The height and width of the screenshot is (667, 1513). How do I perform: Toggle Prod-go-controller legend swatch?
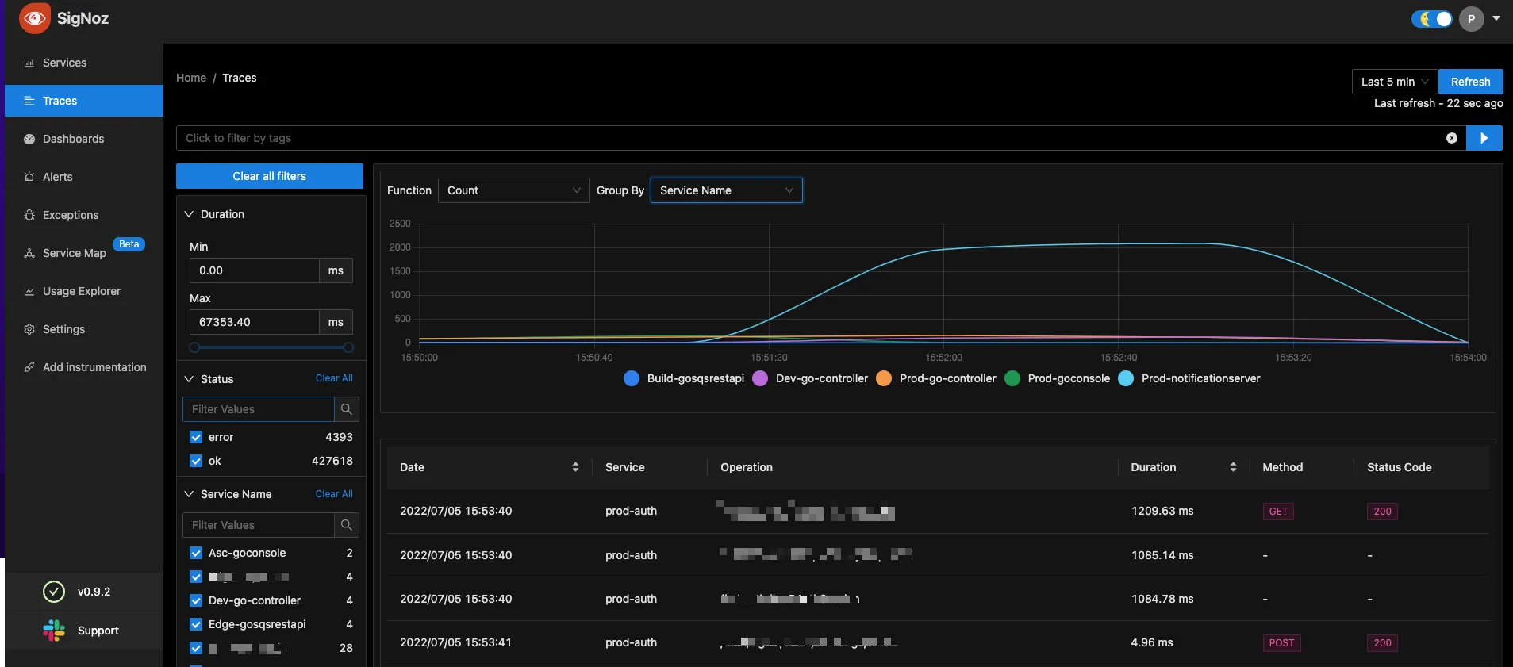click(x=884, y=378)
